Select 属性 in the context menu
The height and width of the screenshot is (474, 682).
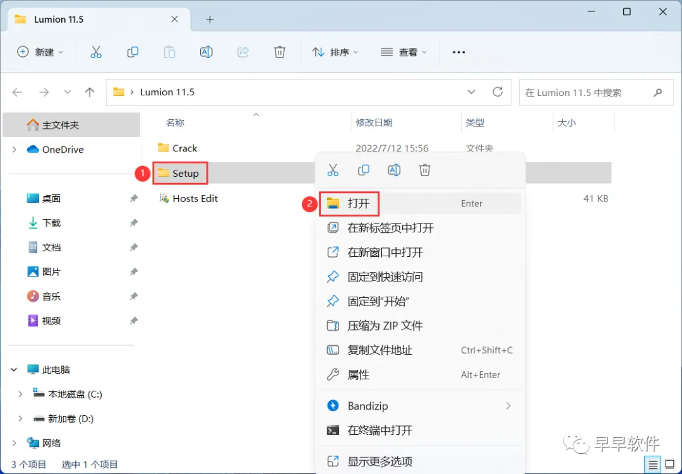(421, 374)
